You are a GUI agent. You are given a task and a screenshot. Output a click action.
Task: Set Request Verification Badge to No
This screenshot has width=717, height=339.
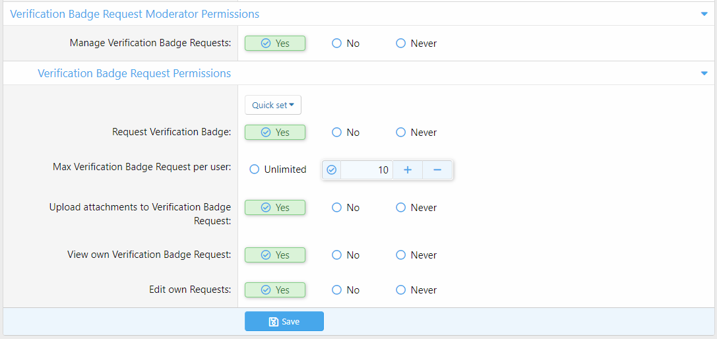(337, 133)
